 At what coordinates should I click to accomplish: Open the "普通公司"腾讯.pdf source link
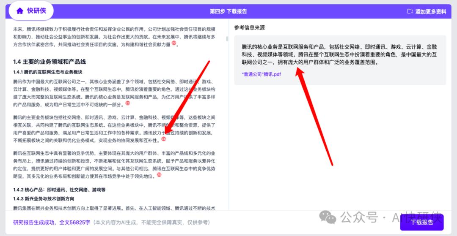262,74
